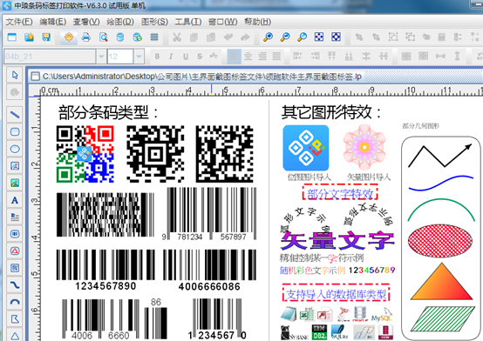
Task: Open the 查看(V) menu
Action: 86,22
